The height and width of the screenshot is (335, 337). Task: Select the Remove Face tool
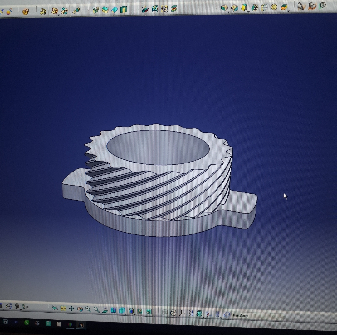point(284,7)
